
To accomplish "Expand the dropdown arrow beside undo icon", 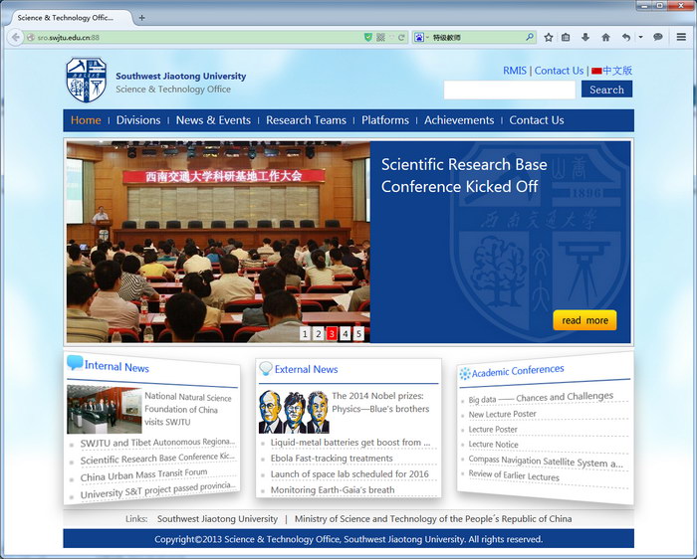I will coord(640,37).
